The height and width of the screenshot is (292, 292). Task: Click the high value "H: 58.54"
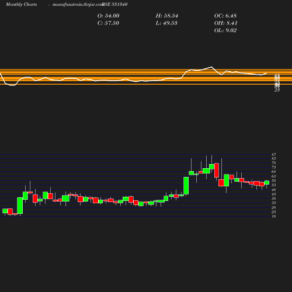tap(166, 16)
